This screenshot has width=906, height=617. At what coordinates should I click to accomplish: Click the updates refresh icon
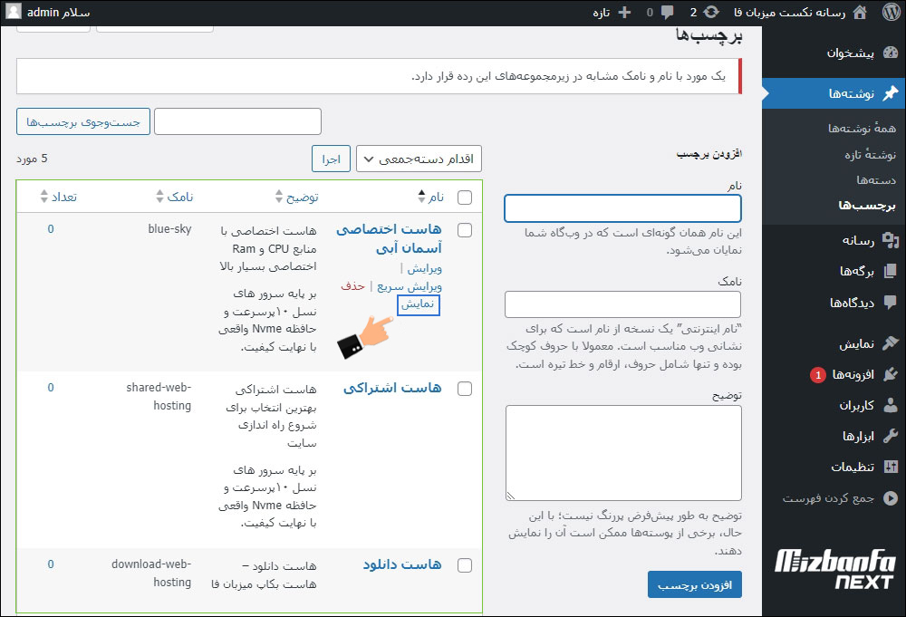(711, 12)
